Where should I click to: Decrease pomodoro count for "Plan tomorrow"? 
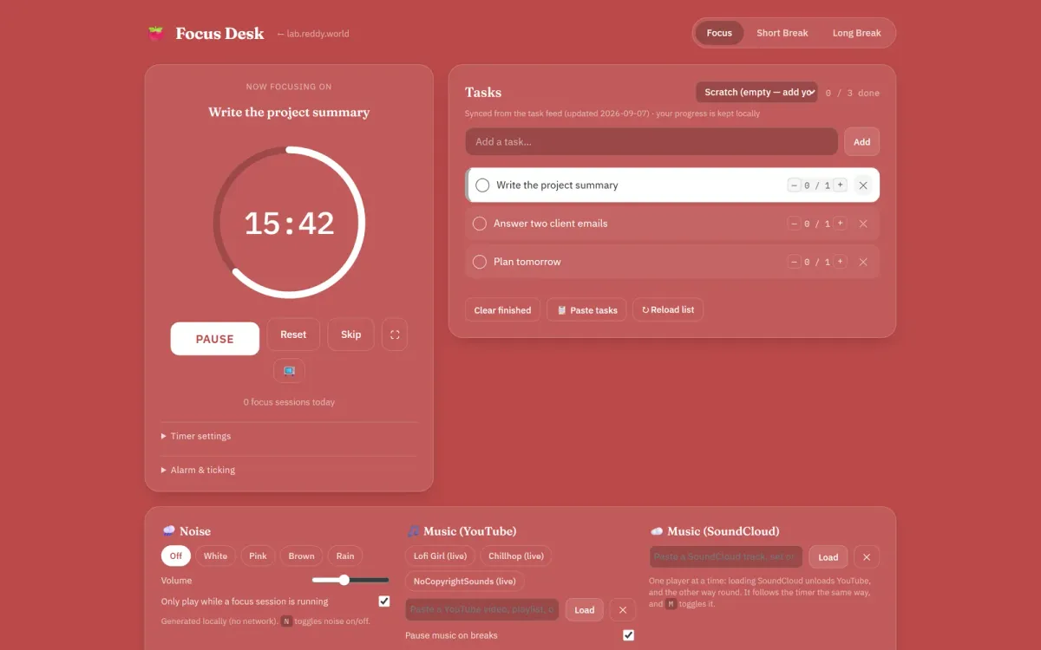pyautogui.click(x=794, y=262)
